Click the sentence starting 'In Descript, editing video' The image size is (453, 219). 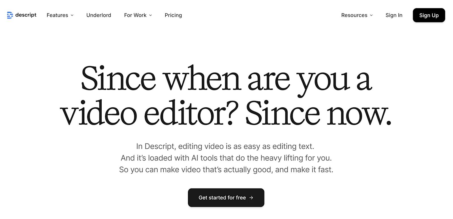(x=225, y=146)
